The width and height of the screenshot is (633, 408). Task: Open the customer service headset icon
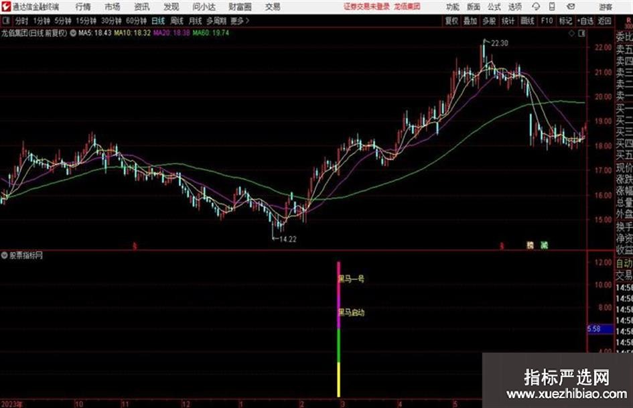536,7
